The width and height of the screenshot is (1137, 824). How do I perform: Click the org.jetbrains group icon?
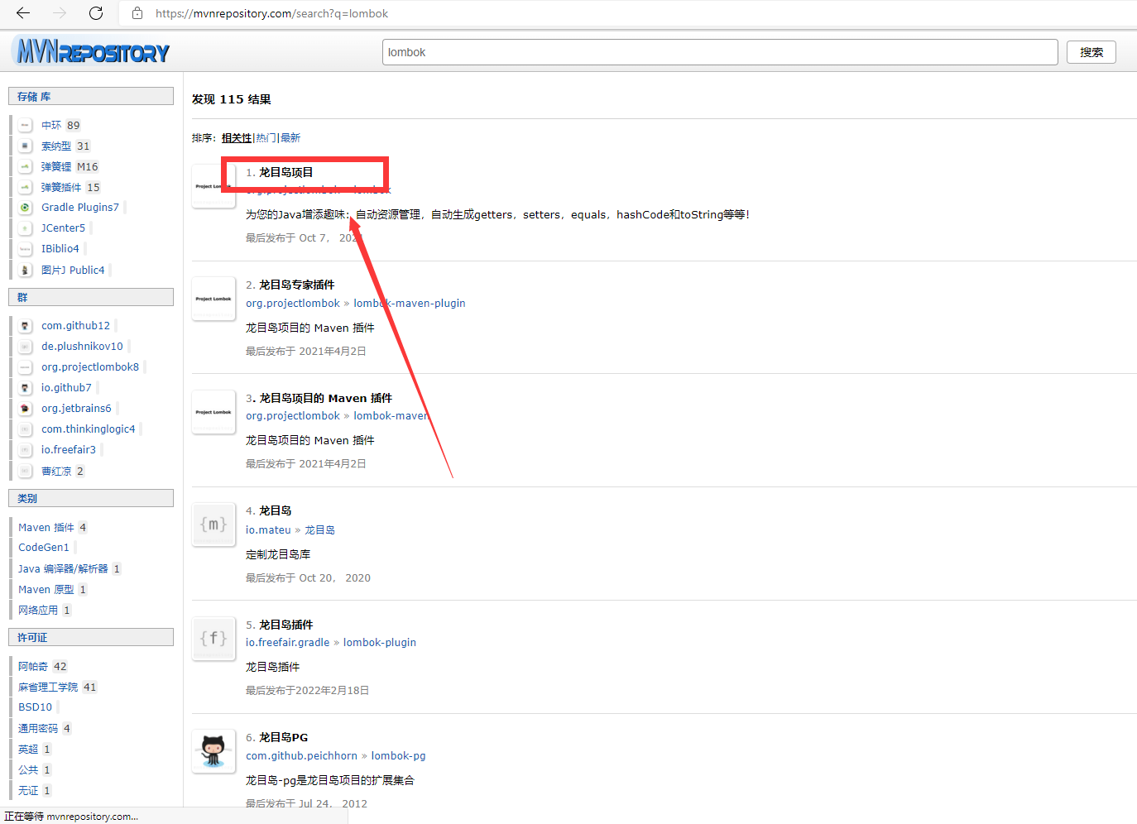pyautogui.click(x=26, y=409)
